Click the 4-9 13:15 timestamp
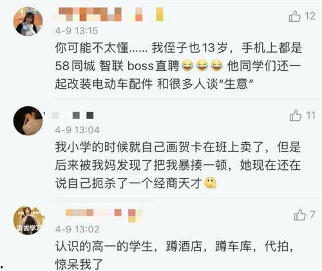 pyautogui.click(x=77, y=31)
